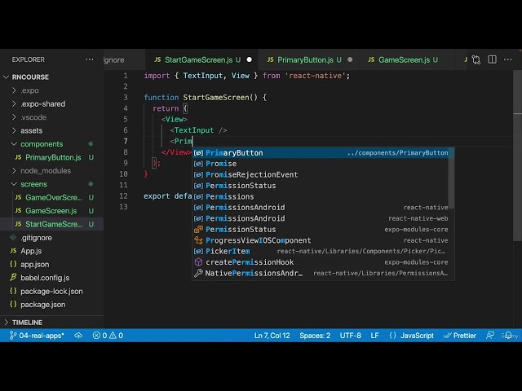Image resolution: width=522 pixels, height=391 pixels.
Task: Change the JavaScript language mode
Action: point(412,336)
